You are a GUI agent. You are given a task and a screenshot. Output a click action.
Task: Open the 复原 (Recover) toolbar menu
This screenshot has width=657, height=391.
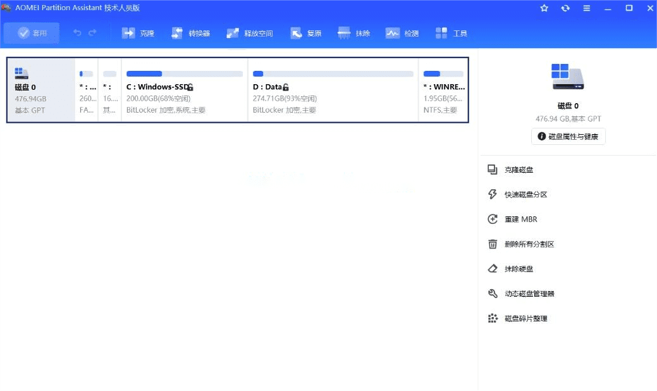pyautogui.click(x=306, y=33)
